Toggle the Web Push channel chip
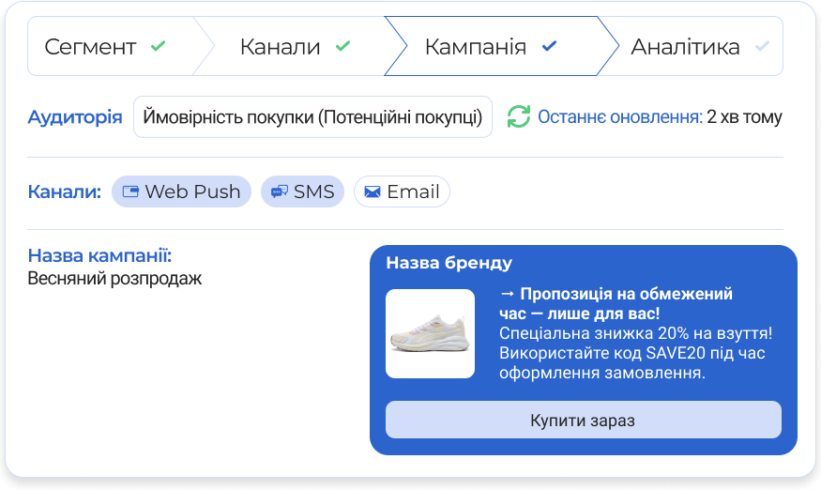The height and width of the screenshot is (490, 821). (x=181, y=191)
